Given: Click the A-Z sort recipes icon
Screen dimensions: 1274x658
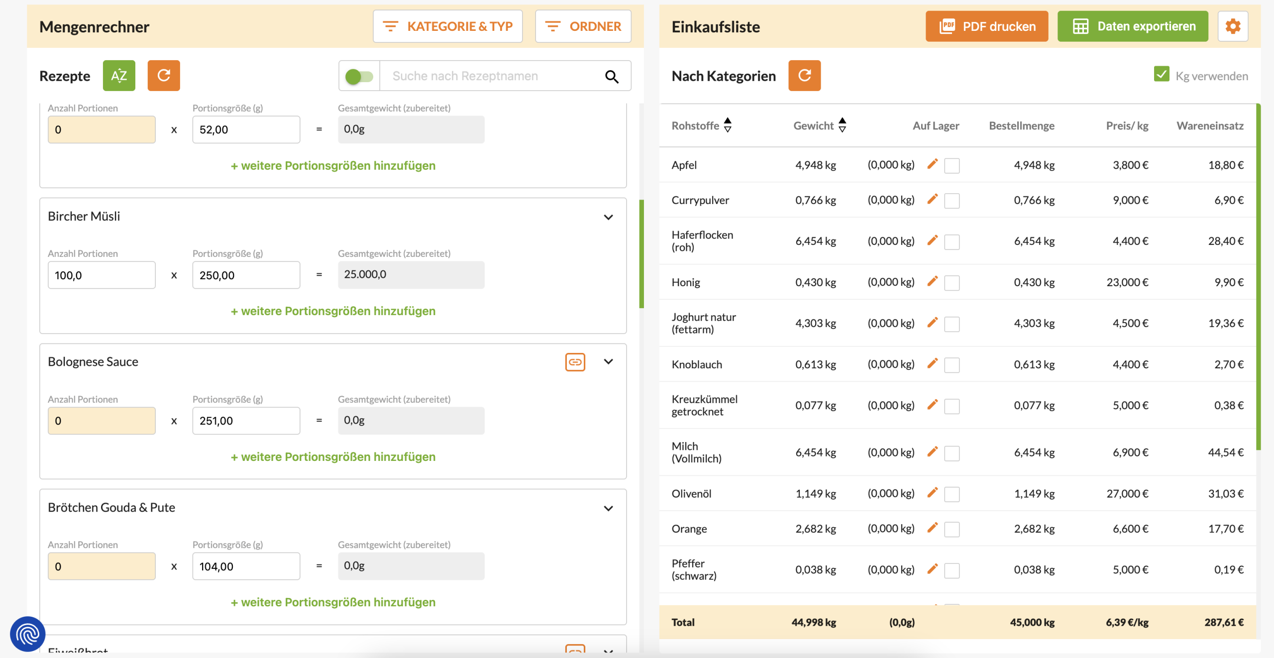Looking at the screenshot, I should point(119,76).
